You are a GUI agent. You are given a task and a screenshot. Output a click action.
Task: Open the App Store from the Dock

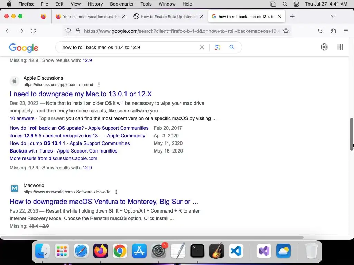(139, 251)
